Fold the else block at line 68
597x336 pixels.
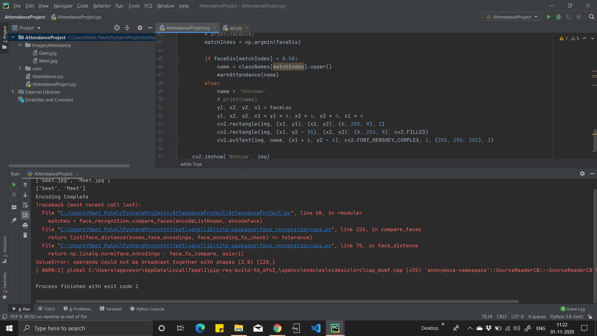pyautogui.click(x=177, y=83)
